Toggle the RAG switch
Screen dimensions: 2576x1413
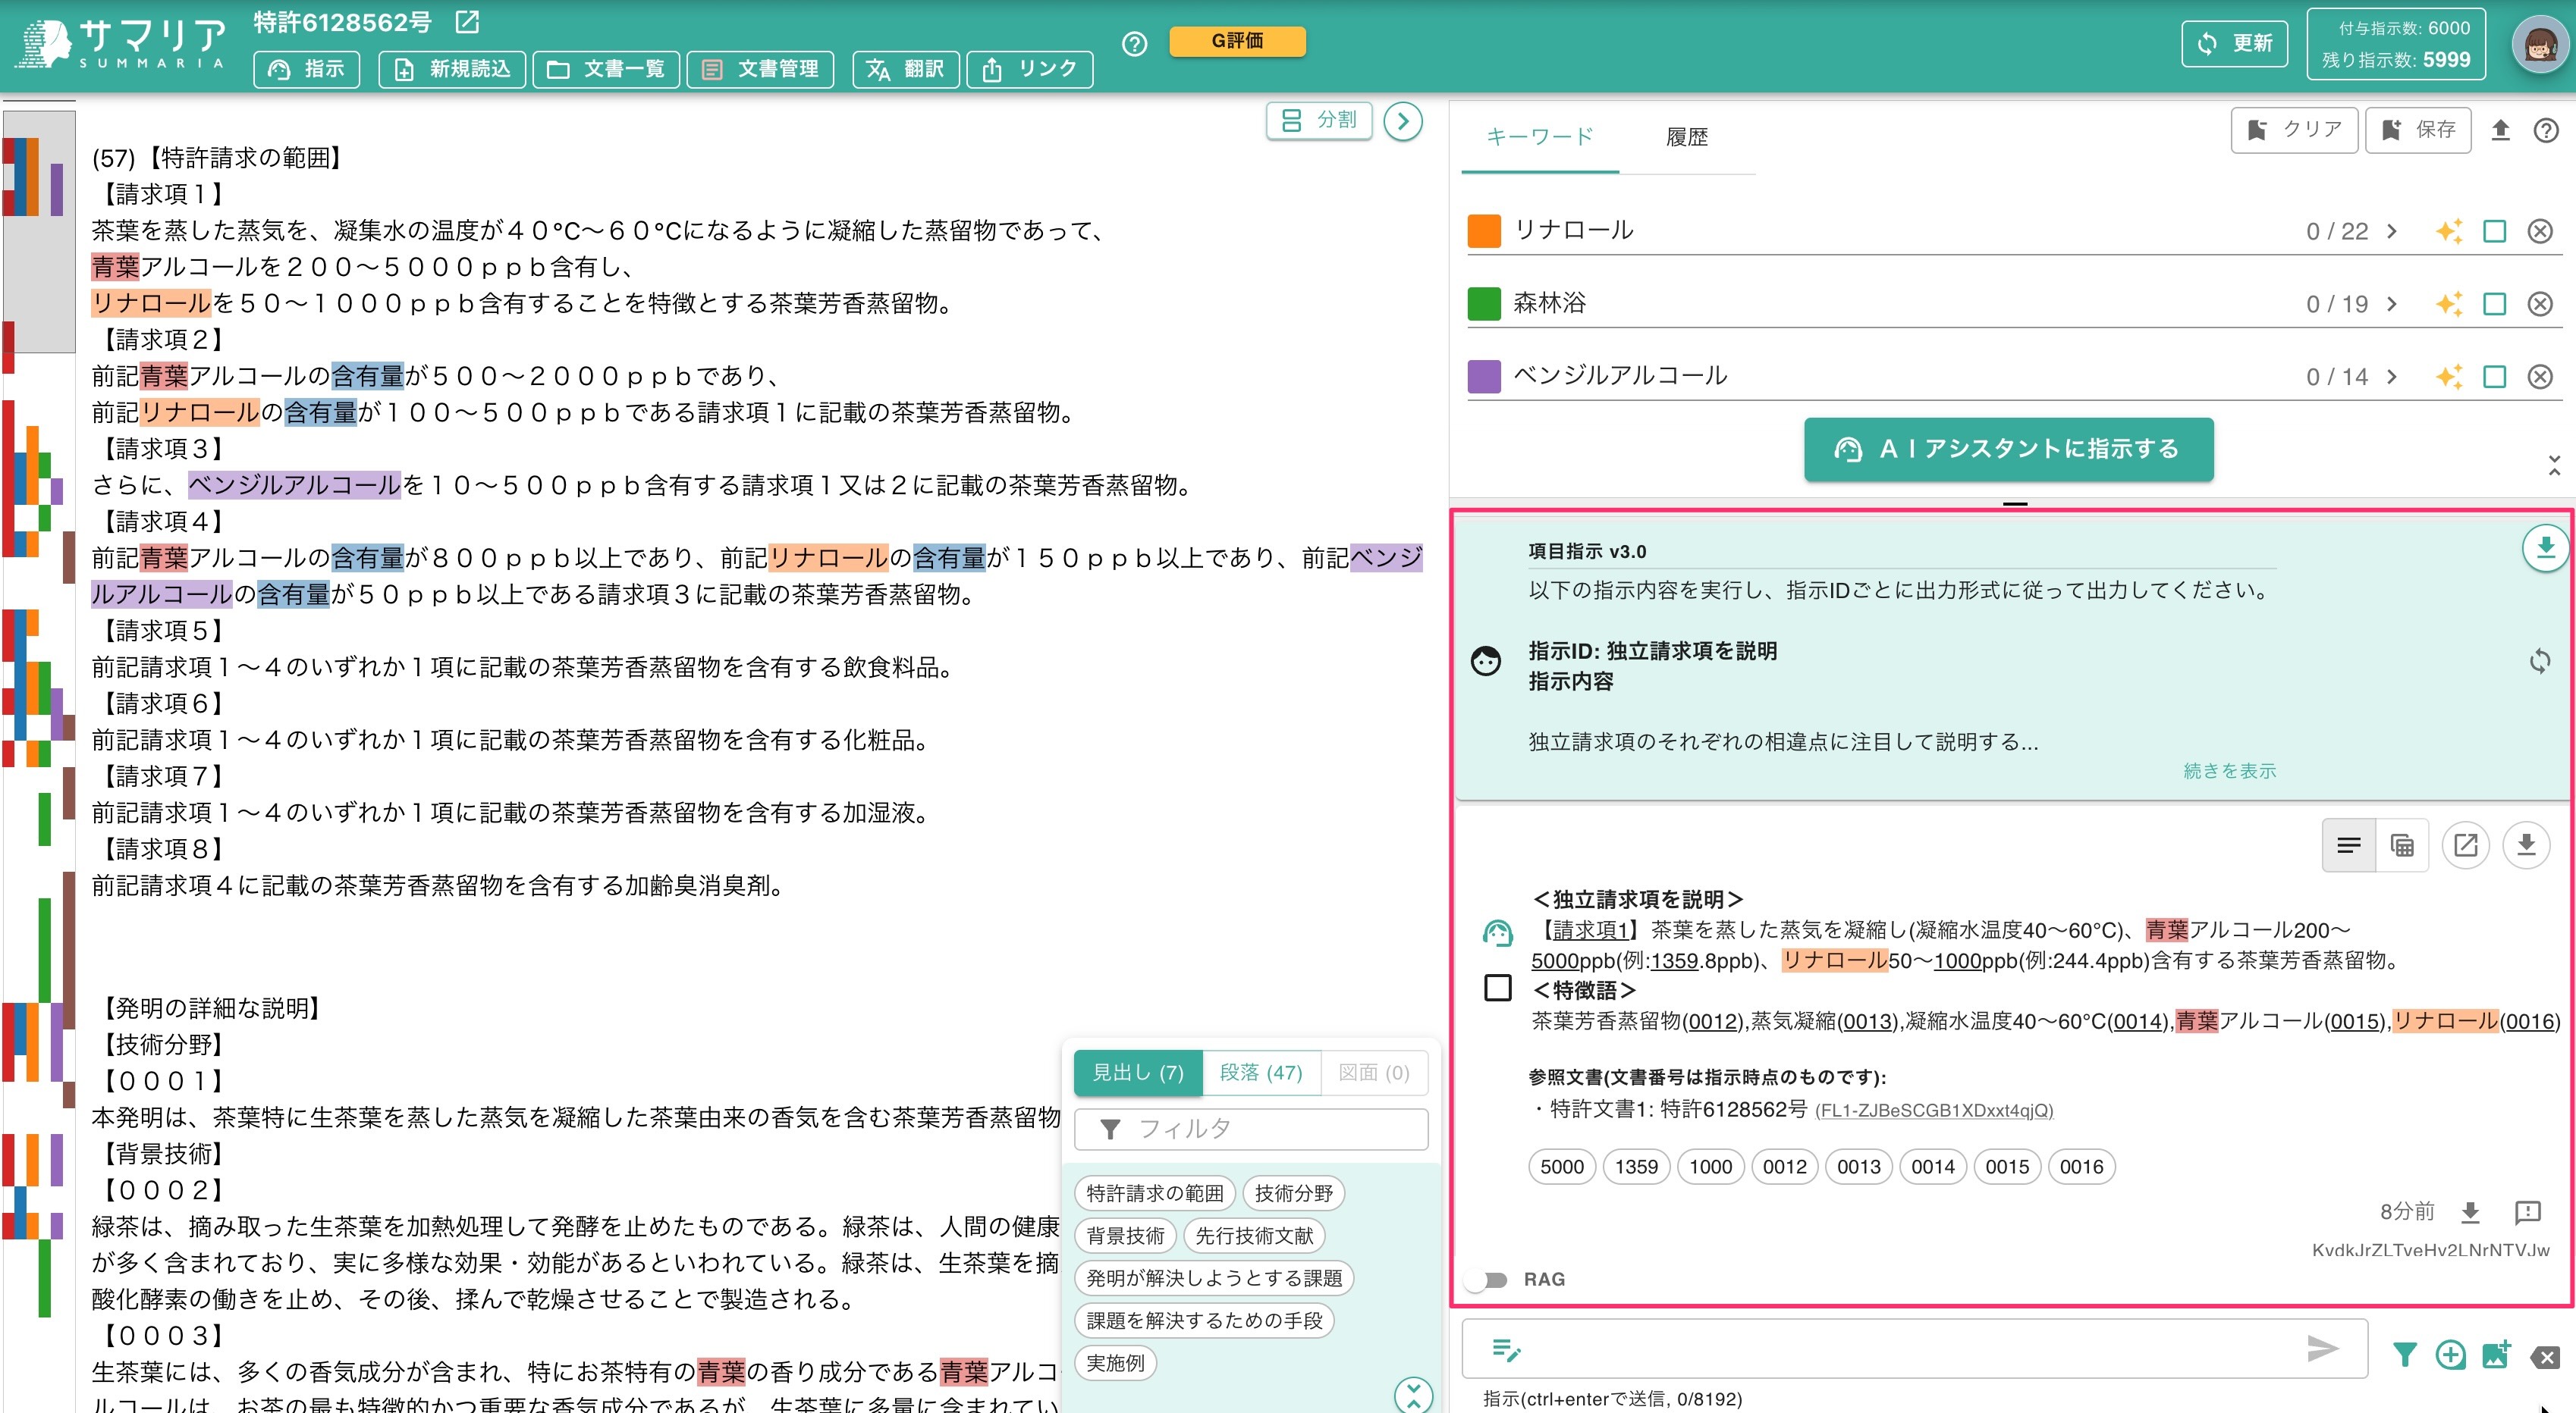pyautogui.click(x=1487, y=1280)
